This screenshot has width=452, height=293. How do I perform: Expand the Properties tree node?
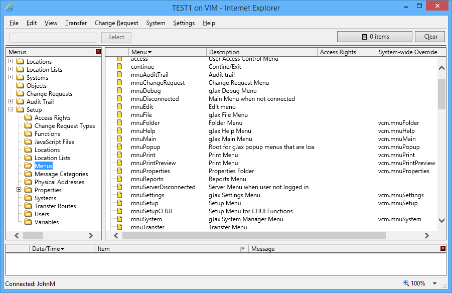[x=19, y=190]
